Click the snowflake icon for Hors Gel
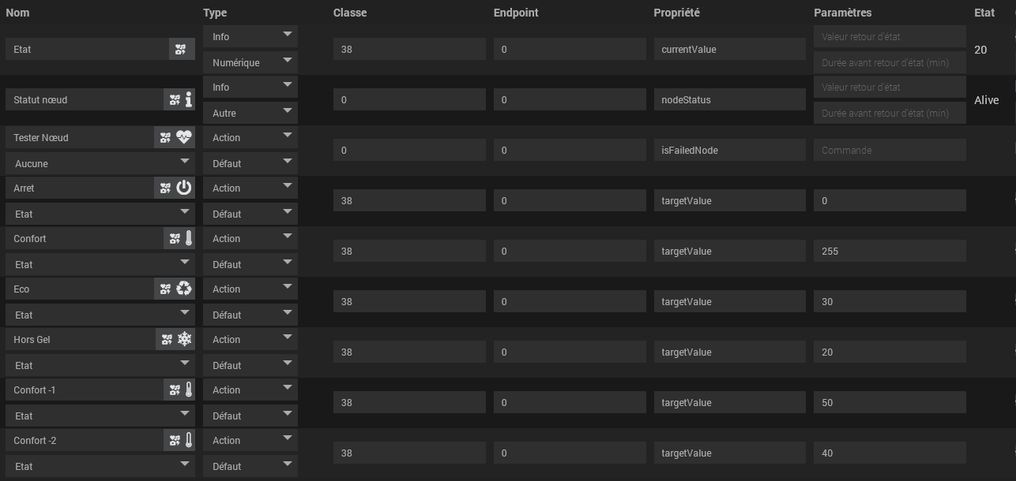 coord(184,339)
